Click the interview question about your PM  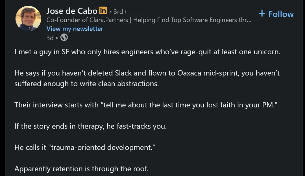click(x=146, y=105)
